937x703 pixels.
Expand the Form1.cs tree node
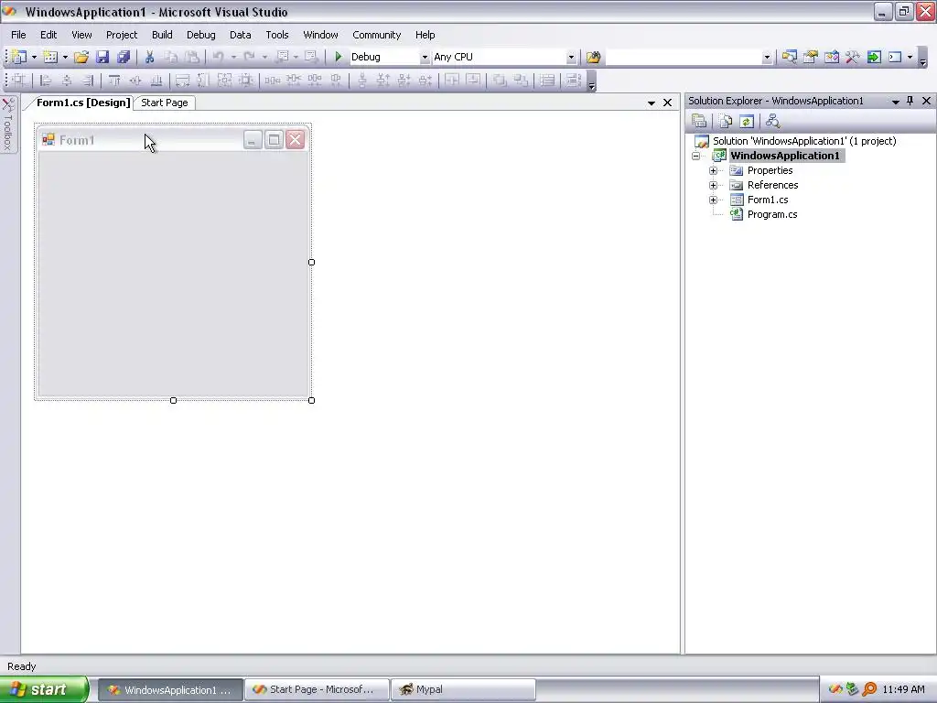click(713, 200)
